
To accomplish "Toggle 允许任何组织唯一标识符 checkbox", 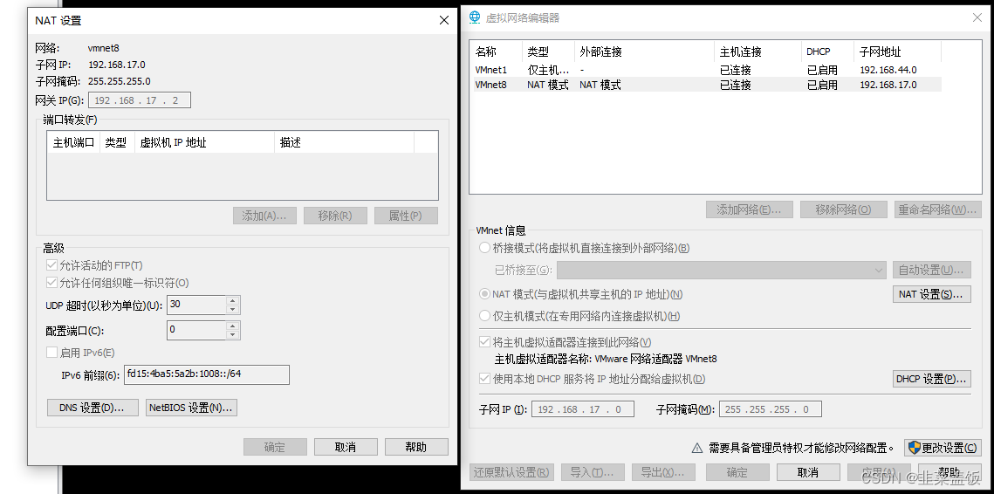I will (x=52, y=282).
